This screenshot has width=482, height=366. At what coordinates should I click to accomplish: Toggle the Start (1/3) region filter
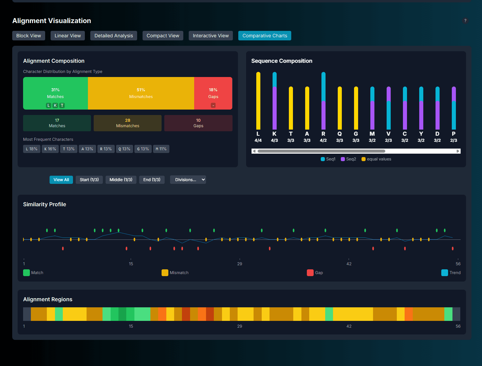[x=89, y=179]
